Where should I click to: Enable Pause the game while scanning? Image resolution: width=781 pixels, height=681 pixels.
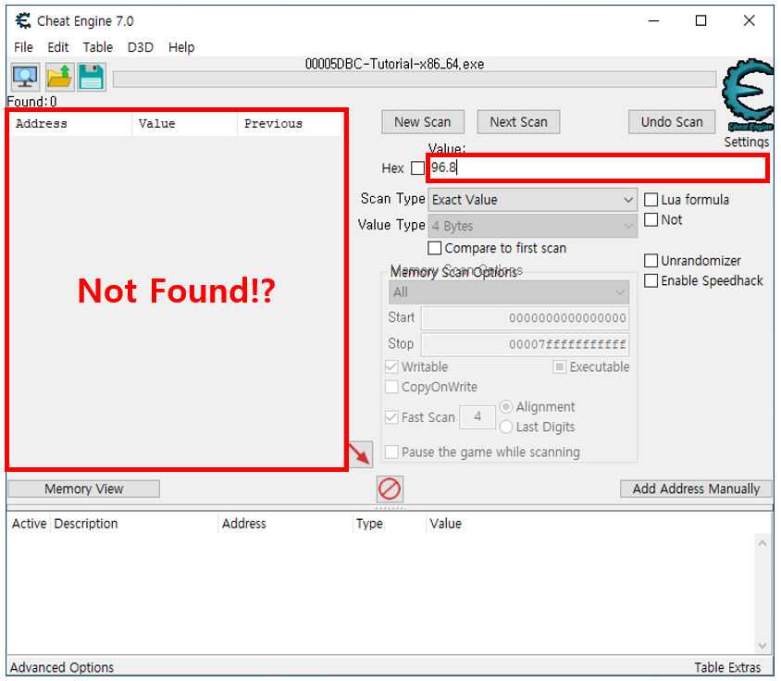(x=391, y=452)
